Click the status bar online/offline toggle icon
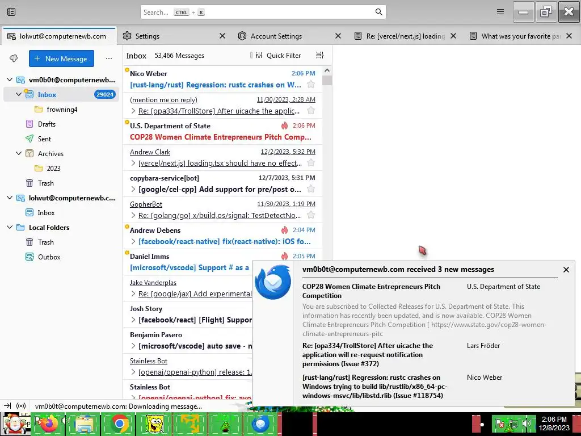The width and height of the screenshot is (581, 436). [8, 405]
